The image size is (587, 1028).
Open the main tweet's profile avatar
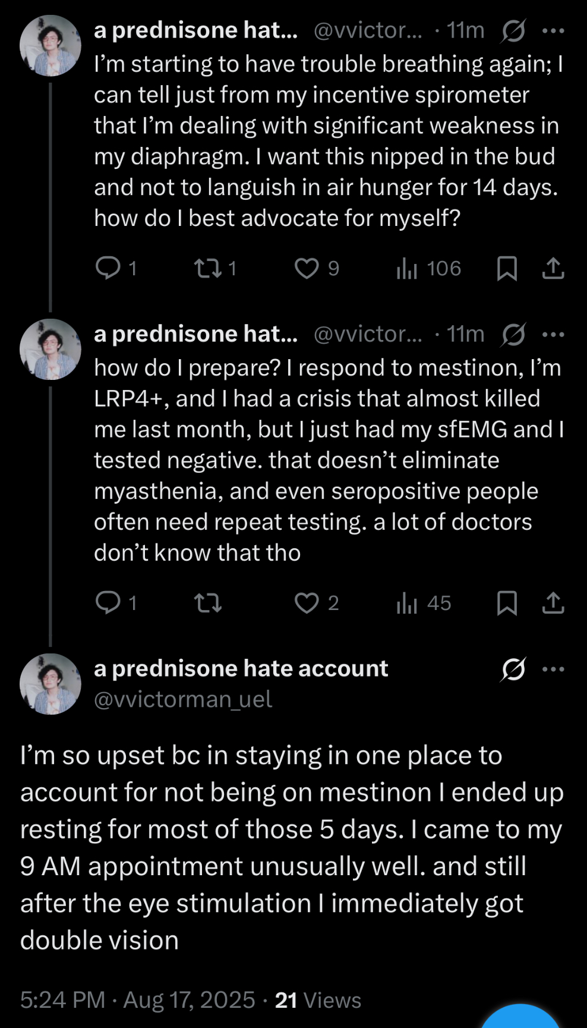tap(51, 684)
